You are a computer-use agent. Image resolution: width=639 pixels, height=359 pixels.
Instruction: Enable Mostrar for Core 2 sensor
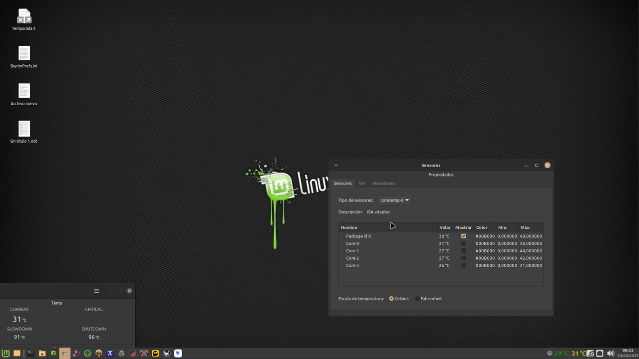click(463, 258)
